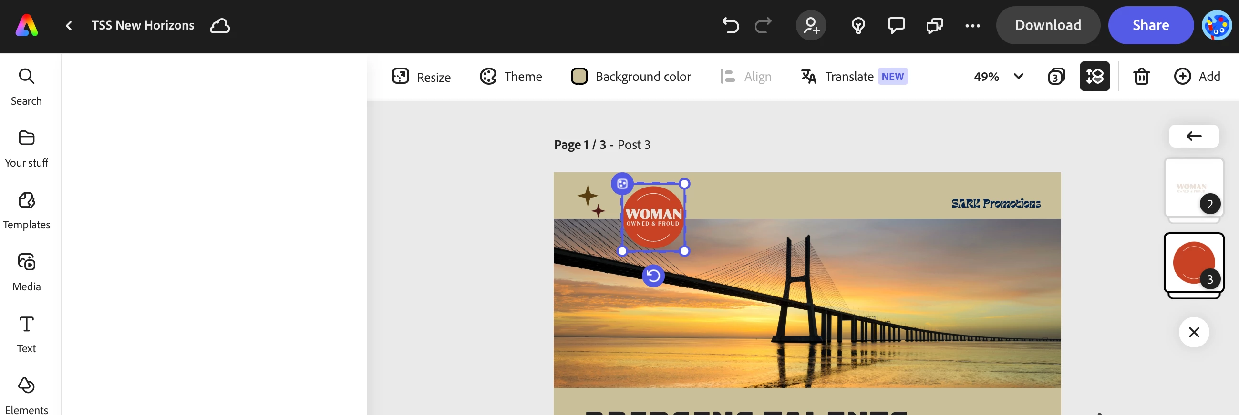Rename the TSS New Horizons project title

point(143,25)
